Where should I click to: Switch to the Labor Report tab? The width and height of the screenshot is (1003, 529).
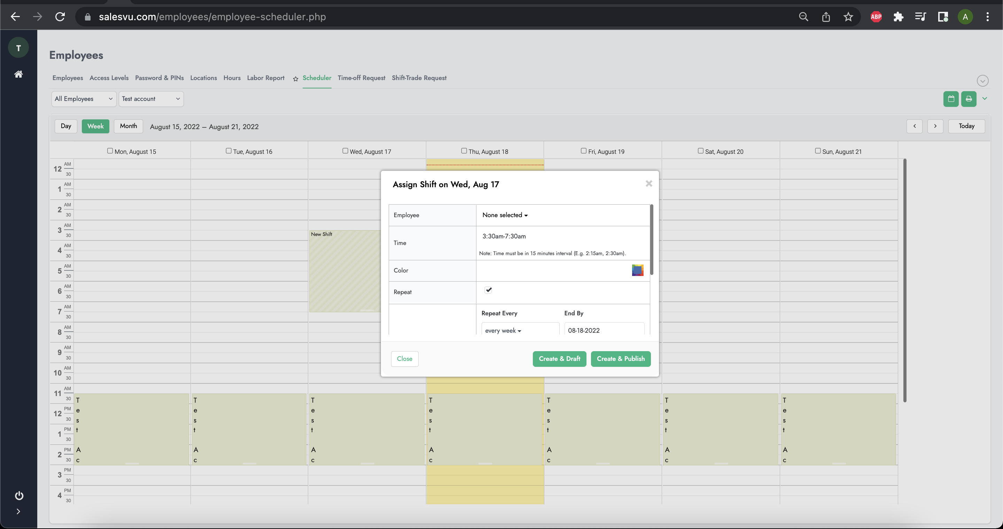tap(265, 78)
